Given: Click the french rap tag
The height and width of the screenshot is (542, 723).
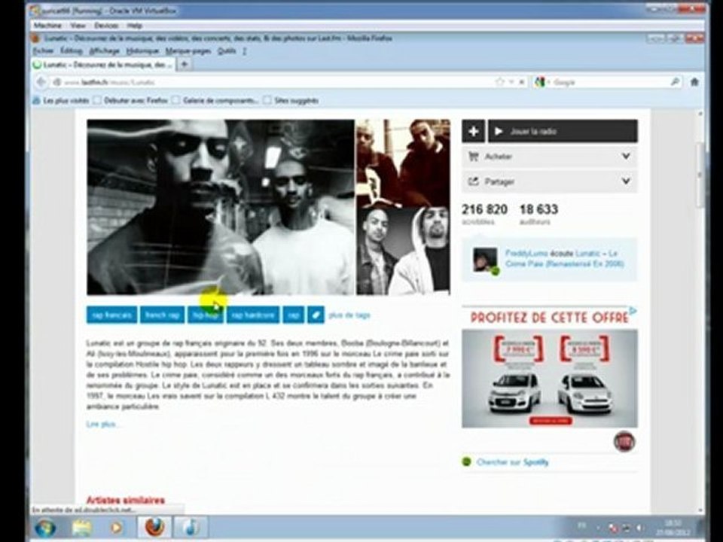Looking at the screenshot, I should pos(163,315).
